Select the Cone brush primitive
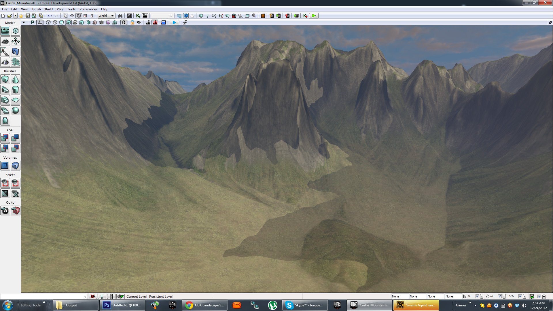Viewport: 553px width, 311px height. (15, 79)
